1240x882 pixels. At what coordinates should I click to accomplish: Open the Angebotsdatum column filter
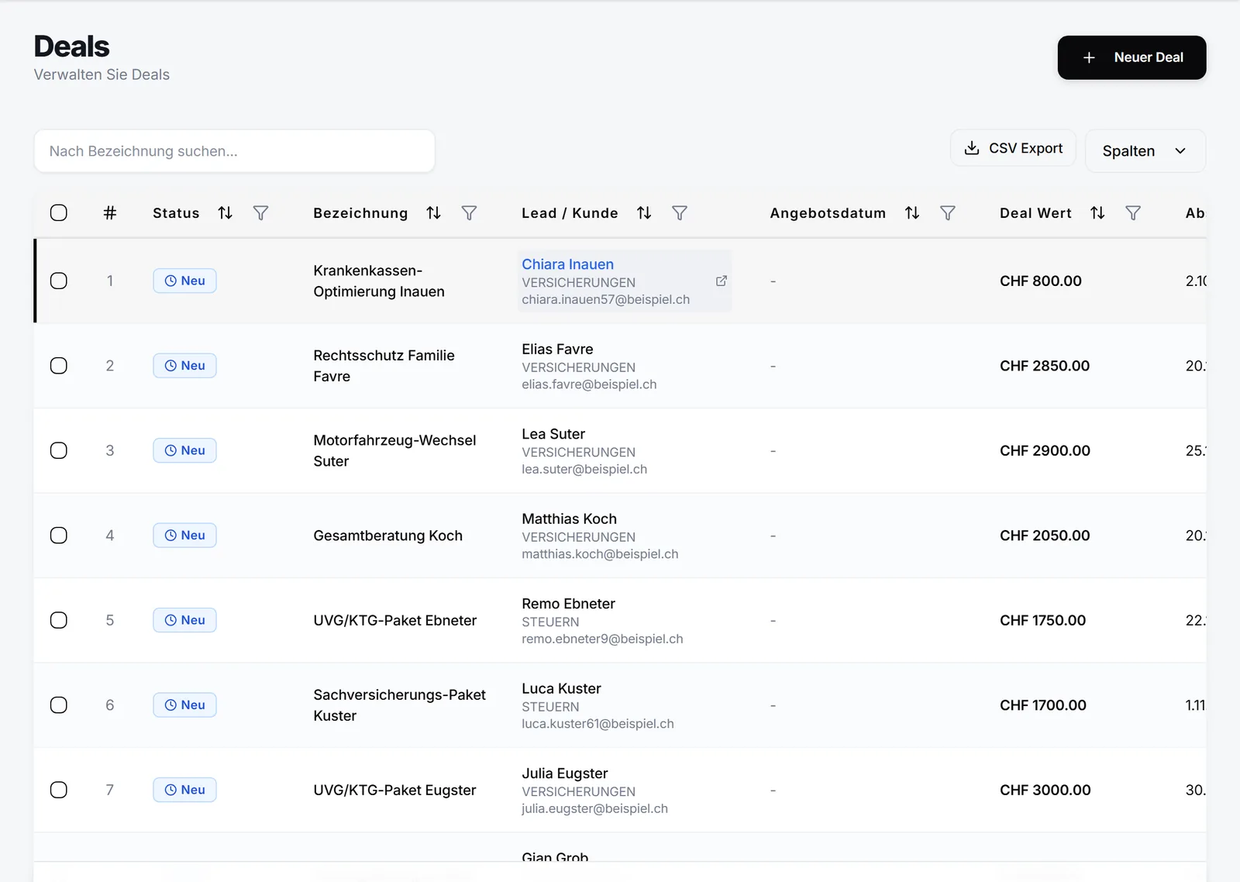pyautogui.click(x=948, y=213)
